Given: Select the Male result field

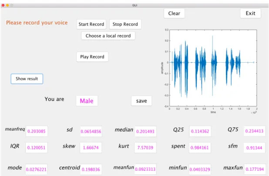Looking at the screenshot, I should (x=87, y=101).
